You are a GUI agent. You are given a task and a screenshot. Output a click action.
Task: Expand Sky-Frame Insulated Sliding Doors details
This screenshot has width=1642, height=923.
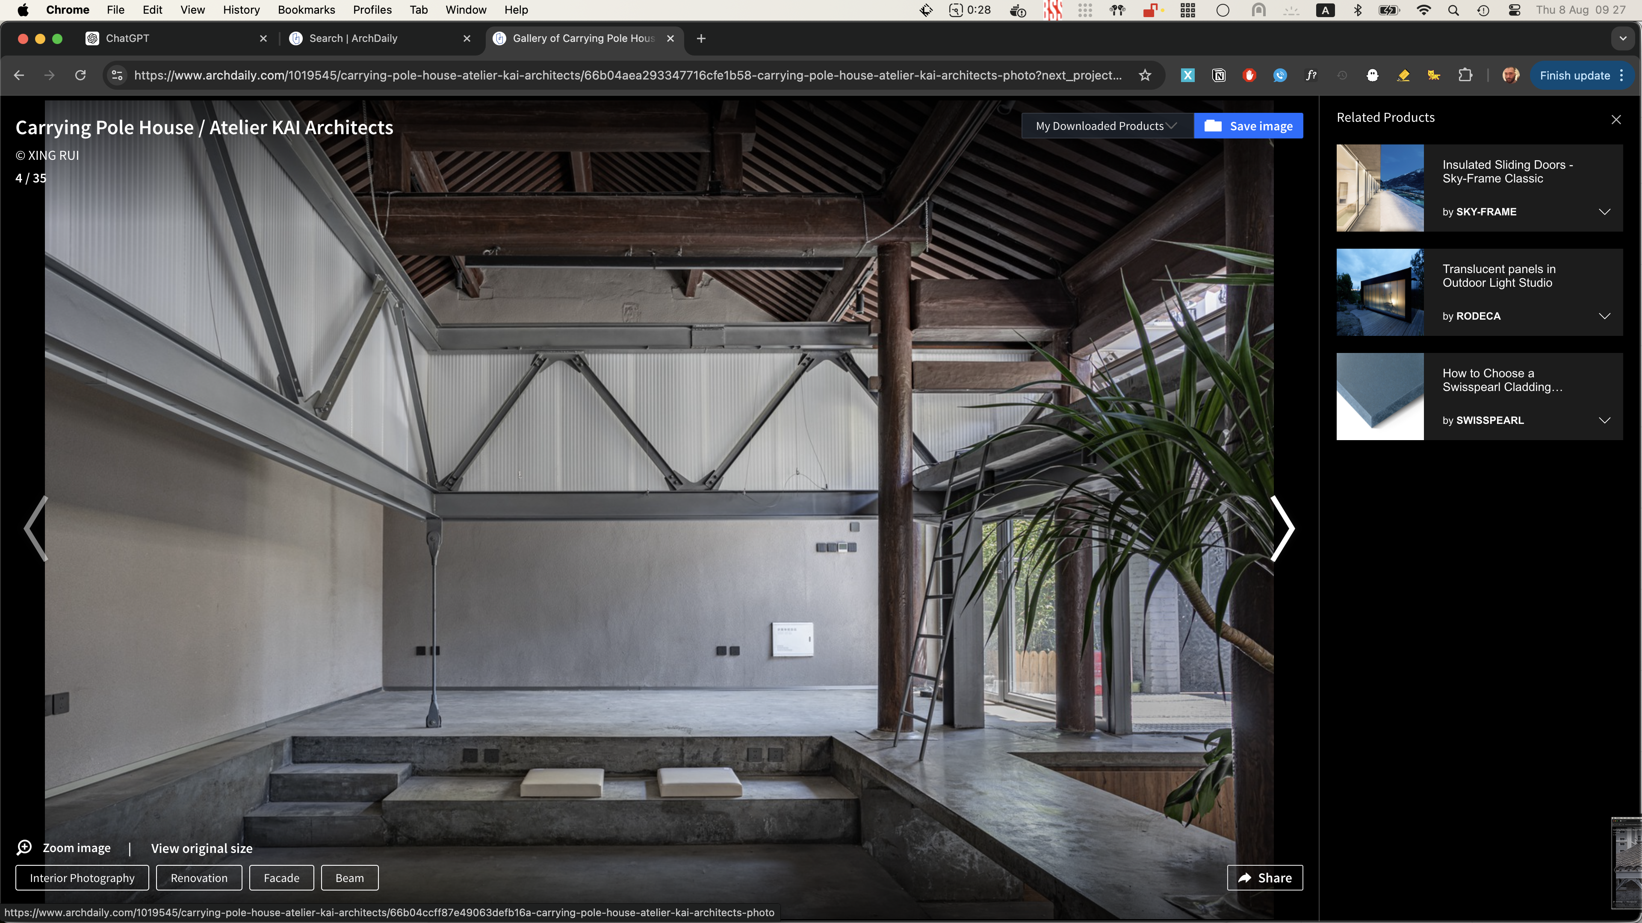[x=1604, y=212]
